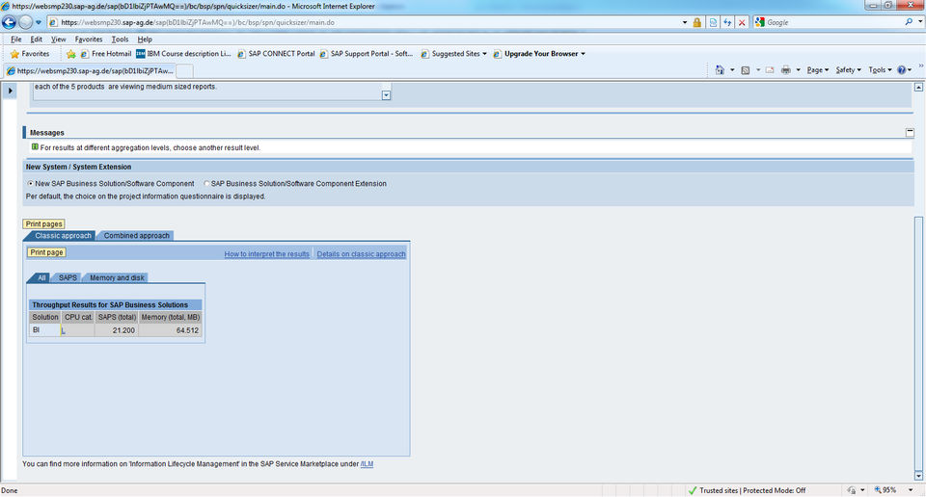Open the File menu

tap(16, 39)
